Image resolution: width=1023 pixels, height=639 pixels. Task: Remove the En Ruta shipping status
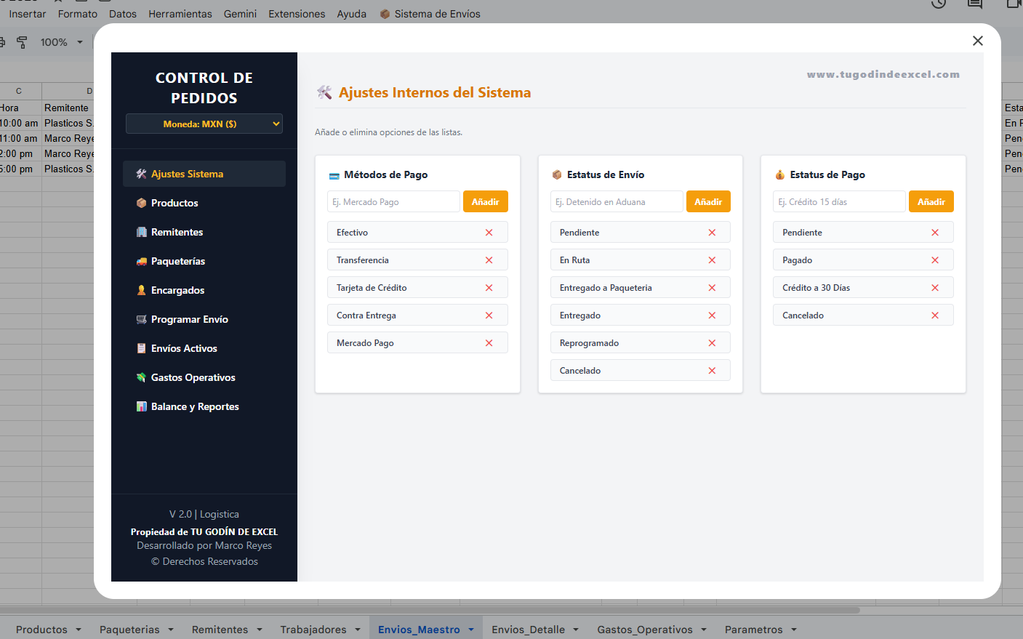pos(712,260)
